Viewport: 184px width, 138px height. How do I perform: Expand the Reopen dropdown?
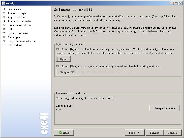68,72
